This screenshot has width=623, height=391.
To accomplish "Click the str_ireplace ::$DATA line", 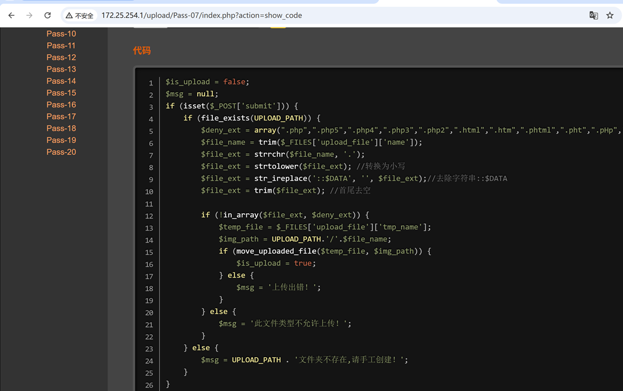I will tap(354, 178).
